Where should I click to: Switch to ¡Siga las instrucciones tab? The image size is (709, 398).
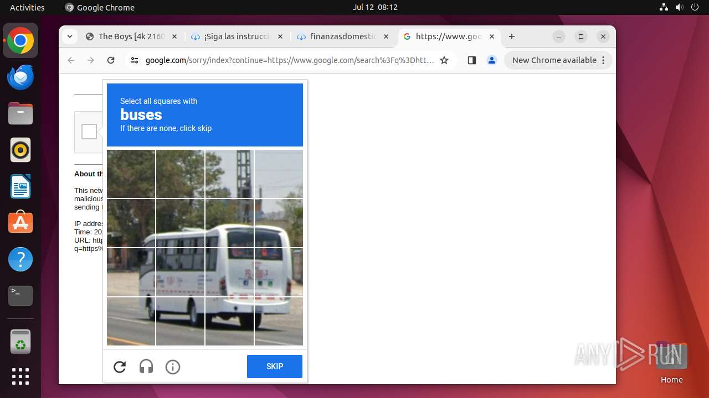(x=237, y=36)
